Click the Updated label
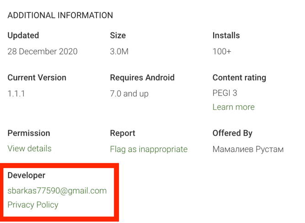The height and width of the screenshot is (223, 305). pyautogui.click(x=23, y=36)
